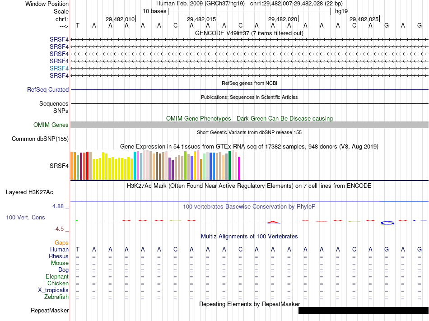Click the 29,482,015 position marker on ruler
The image size is (429, 321).
click(201, 19)
